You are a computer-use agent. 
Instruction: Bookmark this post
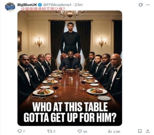(x=140, y=131)
